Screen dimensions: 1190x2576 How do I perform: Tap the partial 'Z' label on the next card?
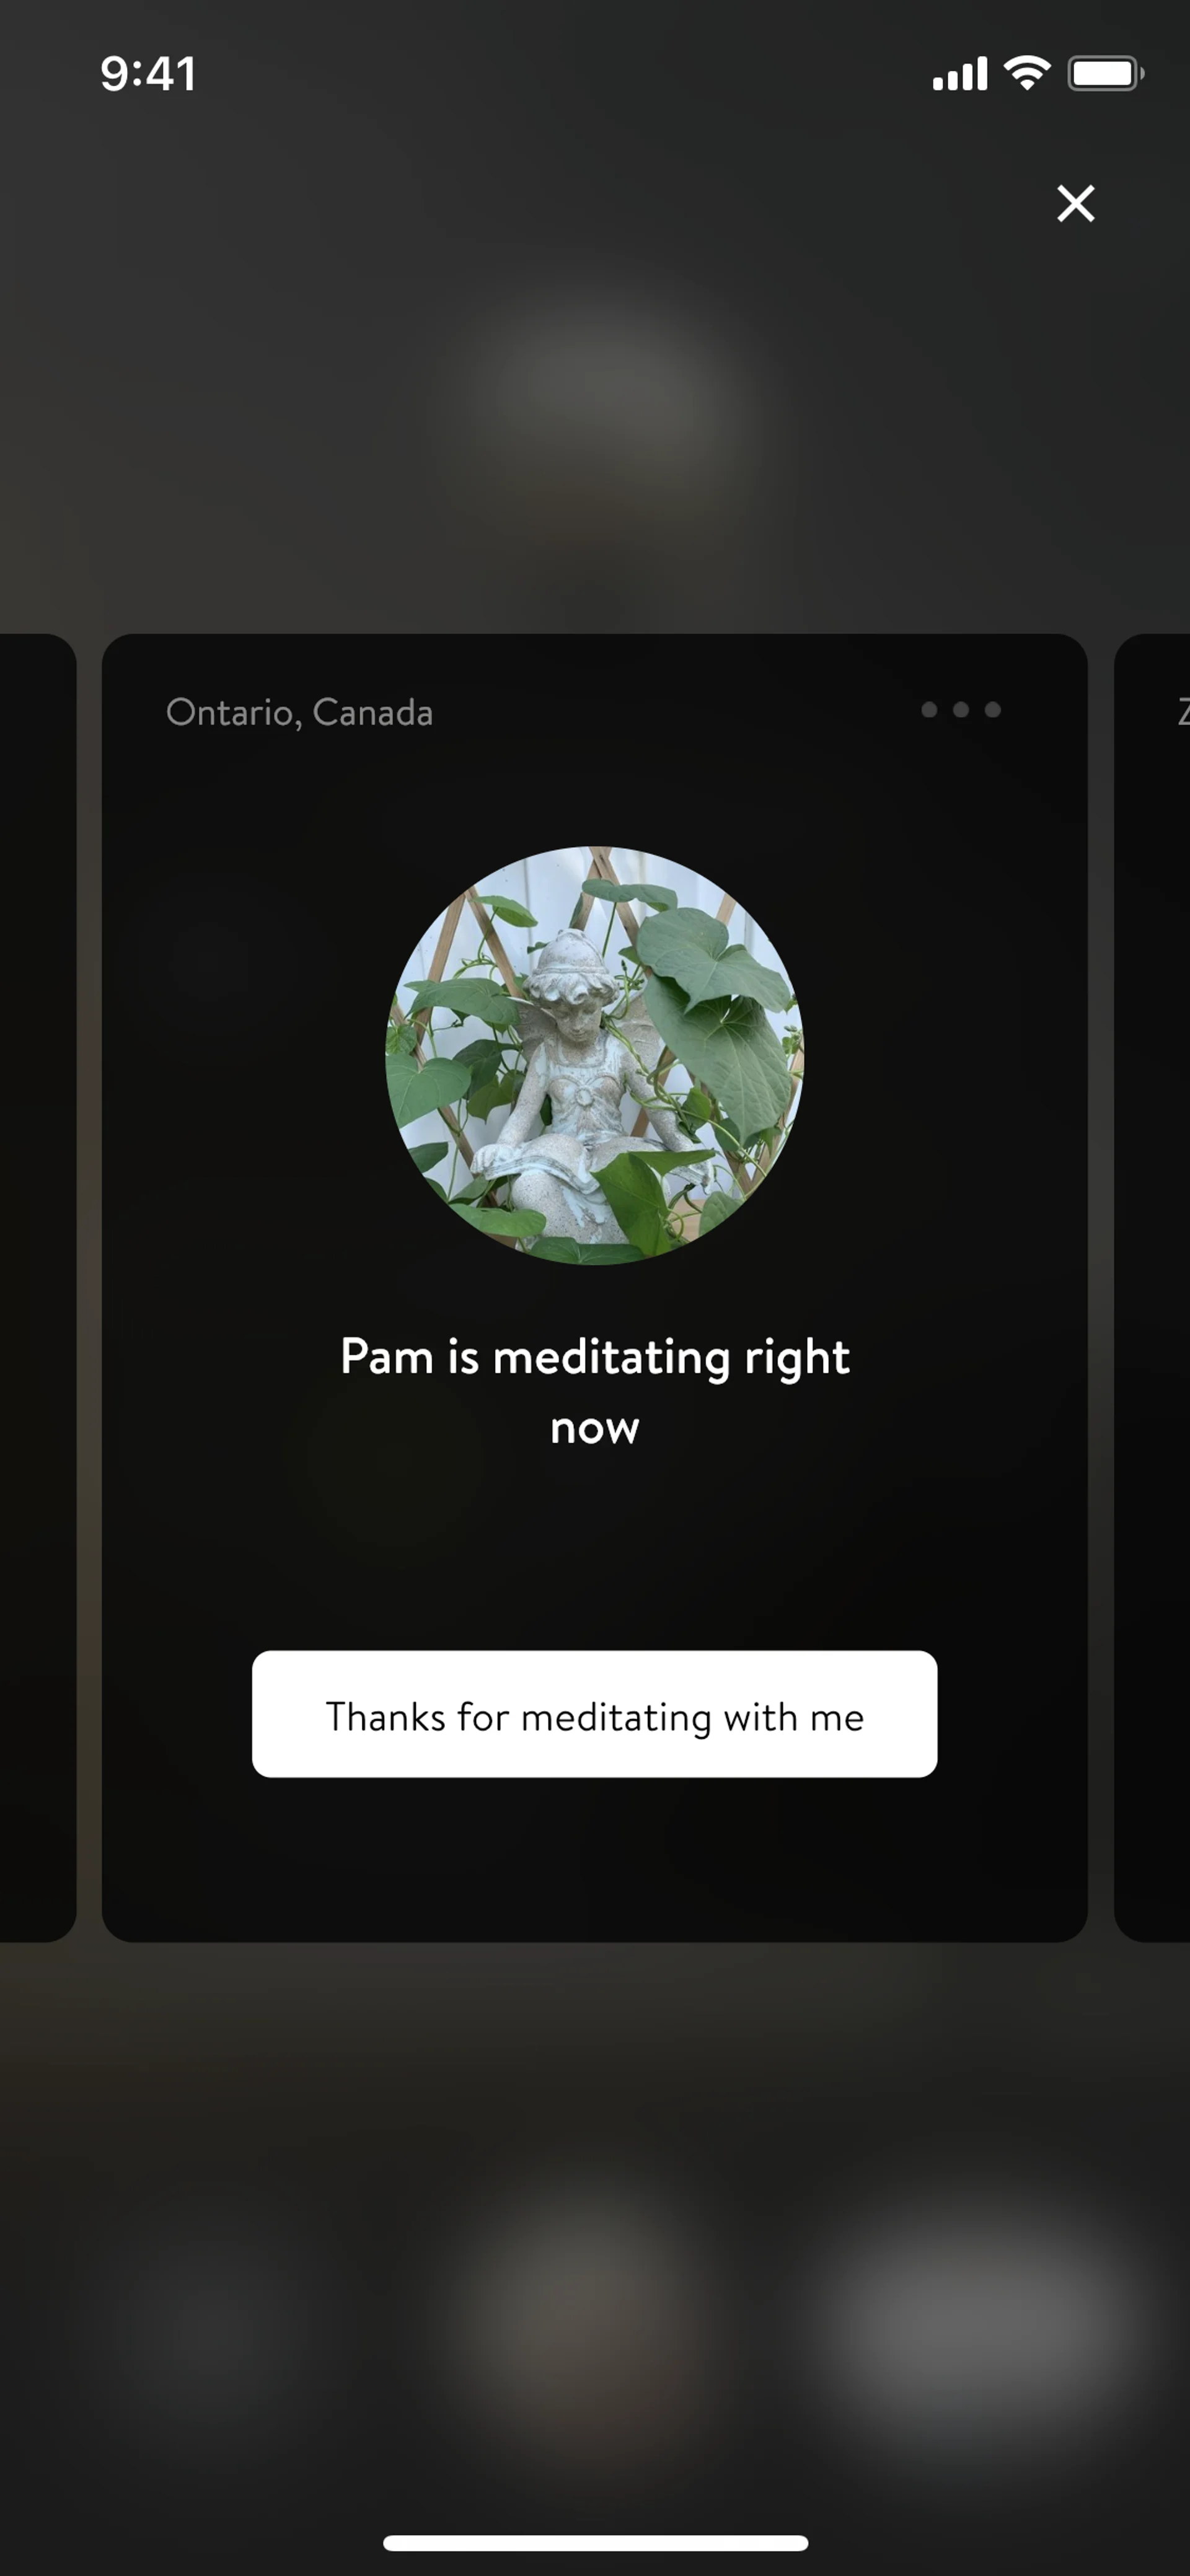click(x=1183, y=712)
